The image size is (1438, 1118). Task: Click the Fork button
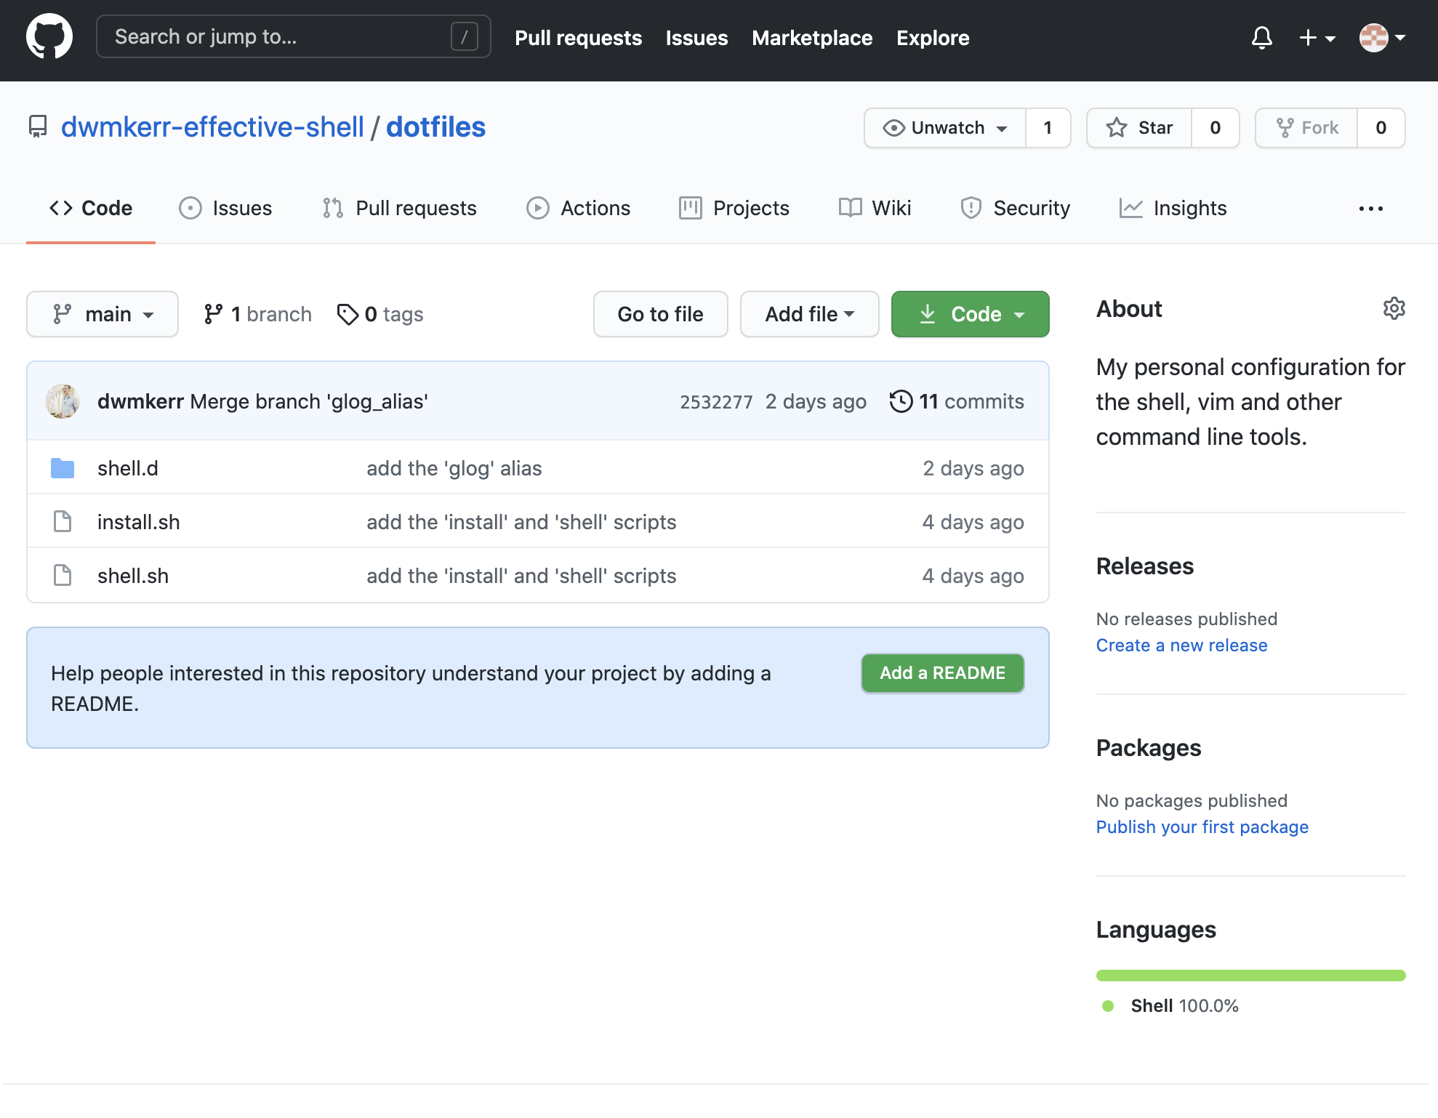[x=1306, y=128]
